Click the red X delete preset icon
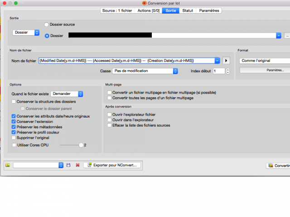 click(77, 165)
